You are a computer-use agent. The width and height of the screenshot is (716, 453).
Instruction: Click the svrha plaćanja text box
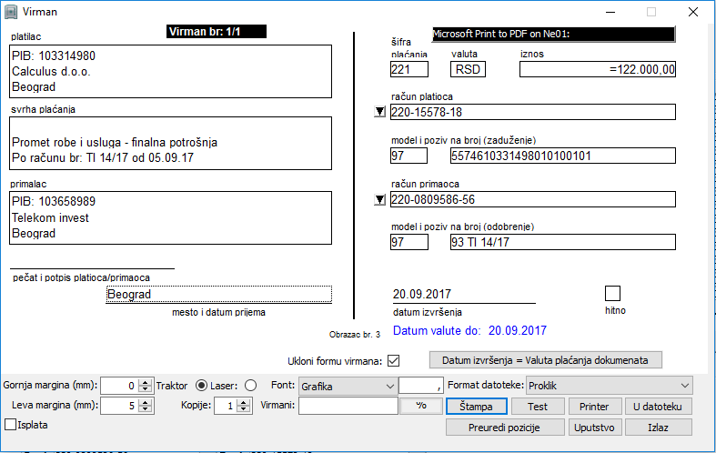170,144
